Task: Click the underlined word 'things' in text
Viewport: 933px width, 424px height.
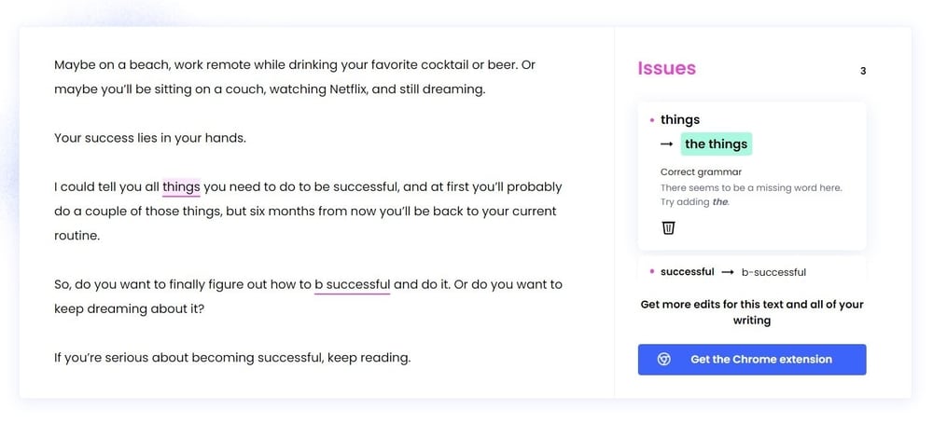Action: (182, 187)
